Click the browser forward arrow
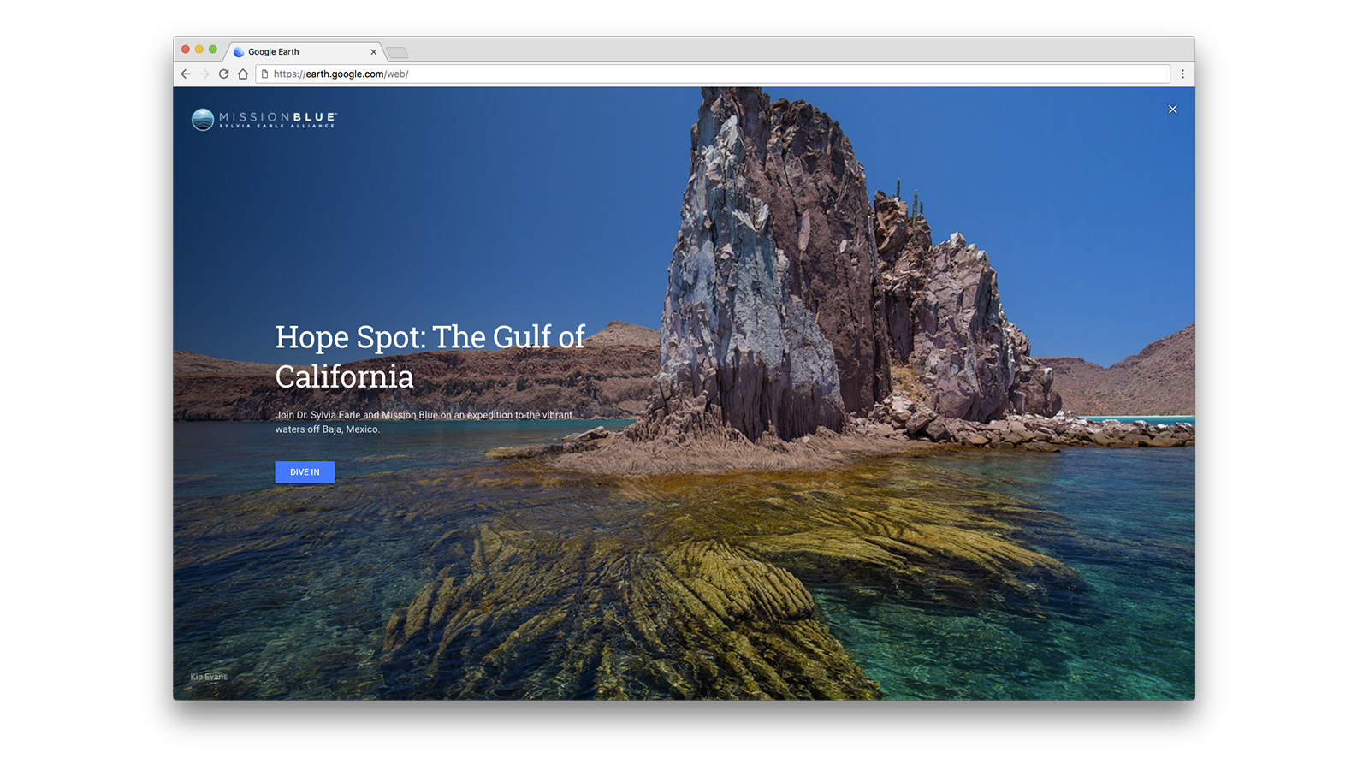The width and height of the screenshot is (1369, 770). (204, 74)
